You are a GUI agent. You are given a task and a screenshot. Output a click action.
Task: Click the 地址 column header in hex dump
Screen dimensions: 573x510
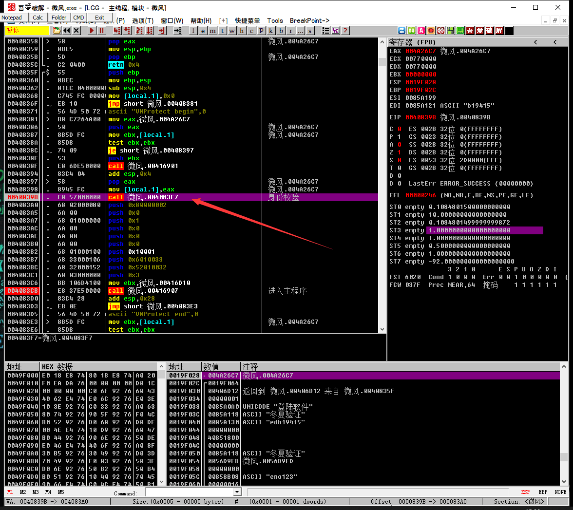[22, 366]
